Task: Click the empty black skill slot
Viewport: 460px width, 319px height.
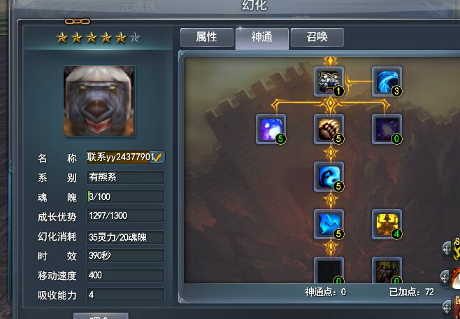Action: pyautogui.click(x=329, y=270)
